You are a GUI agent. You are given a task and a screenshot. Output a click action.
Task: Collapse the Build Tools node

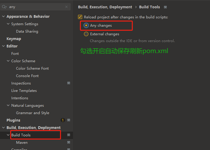coord(8,135)
